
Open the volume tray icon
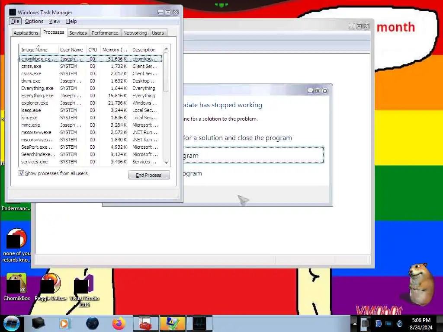(x=399, y=323)
